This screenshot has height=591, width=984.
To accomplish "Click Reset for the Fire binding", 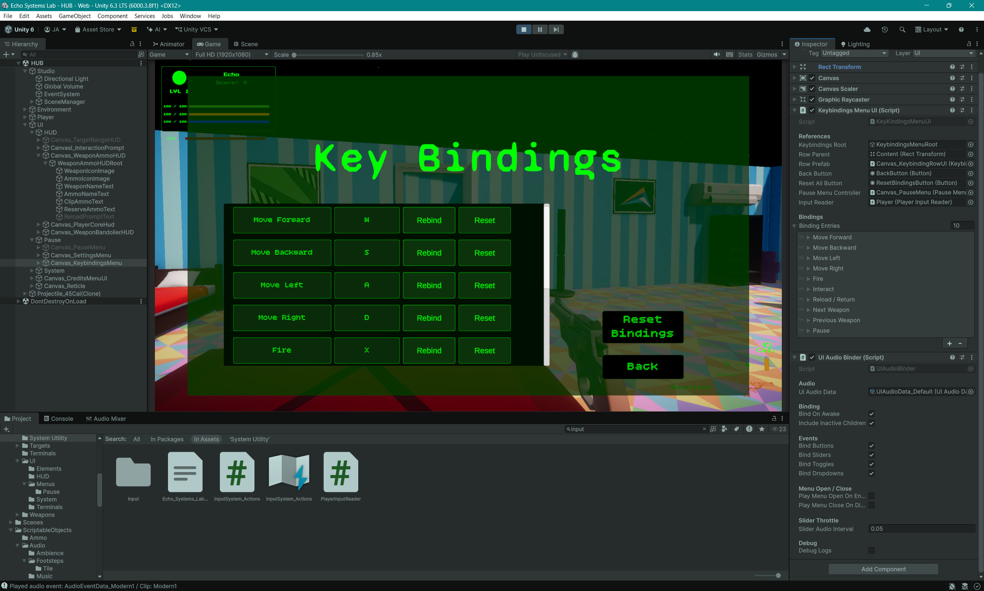I will 484,350.
